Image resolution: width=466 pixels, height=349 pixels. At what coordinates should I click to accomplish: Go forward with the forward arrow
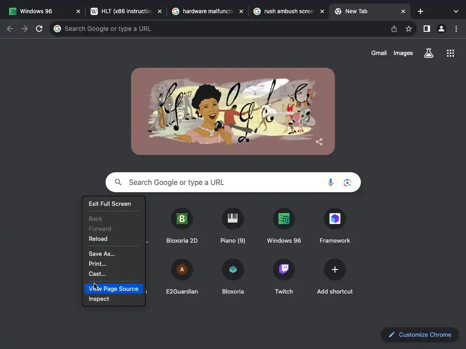[25, 29]
